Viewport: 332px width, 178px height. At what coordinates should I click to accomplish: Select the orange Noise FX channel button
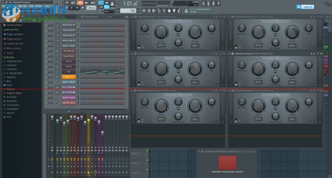pyautogui.click(x=69, y=77)
